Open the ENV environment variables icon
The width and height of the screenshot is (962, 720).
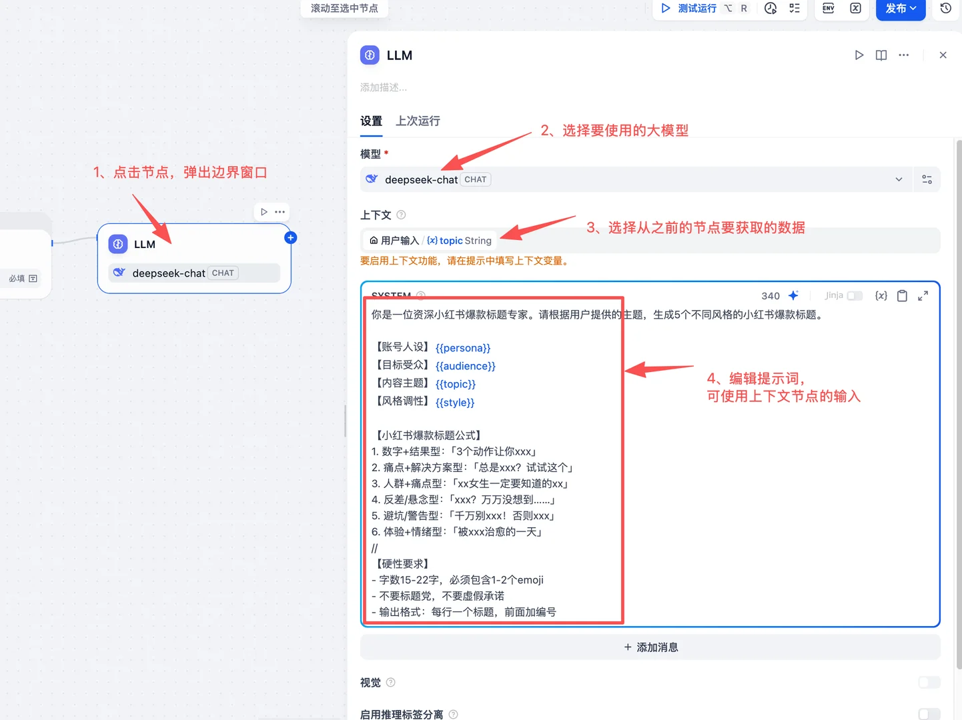tap(829, 8)
